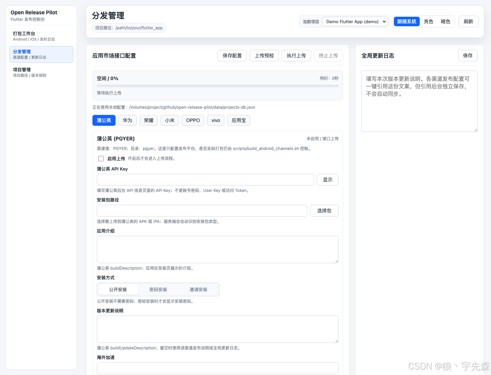Image resolution: width=491 pixels, height=375 pixels.
Task: Select 分发管理 in the sidebar
Action: coord(41,54)
